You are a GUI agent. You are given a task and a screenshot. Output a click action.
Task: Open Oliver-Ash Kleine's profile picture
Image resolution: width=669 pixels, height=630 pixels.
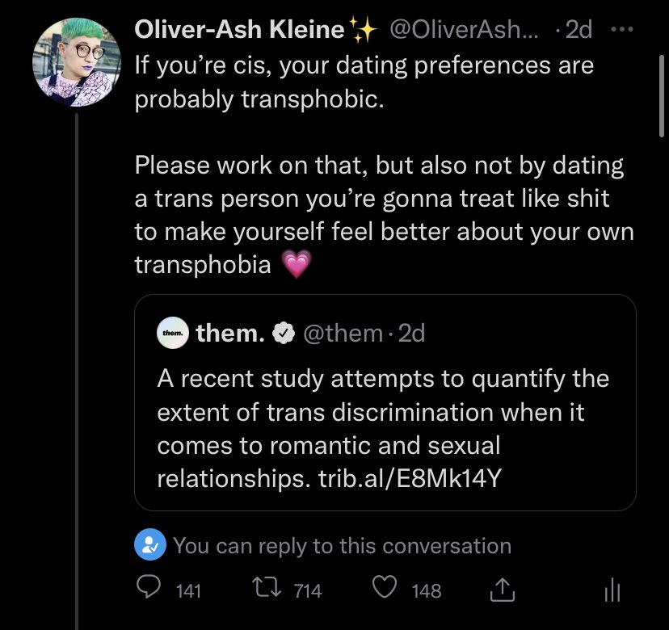tap(77, 62)
